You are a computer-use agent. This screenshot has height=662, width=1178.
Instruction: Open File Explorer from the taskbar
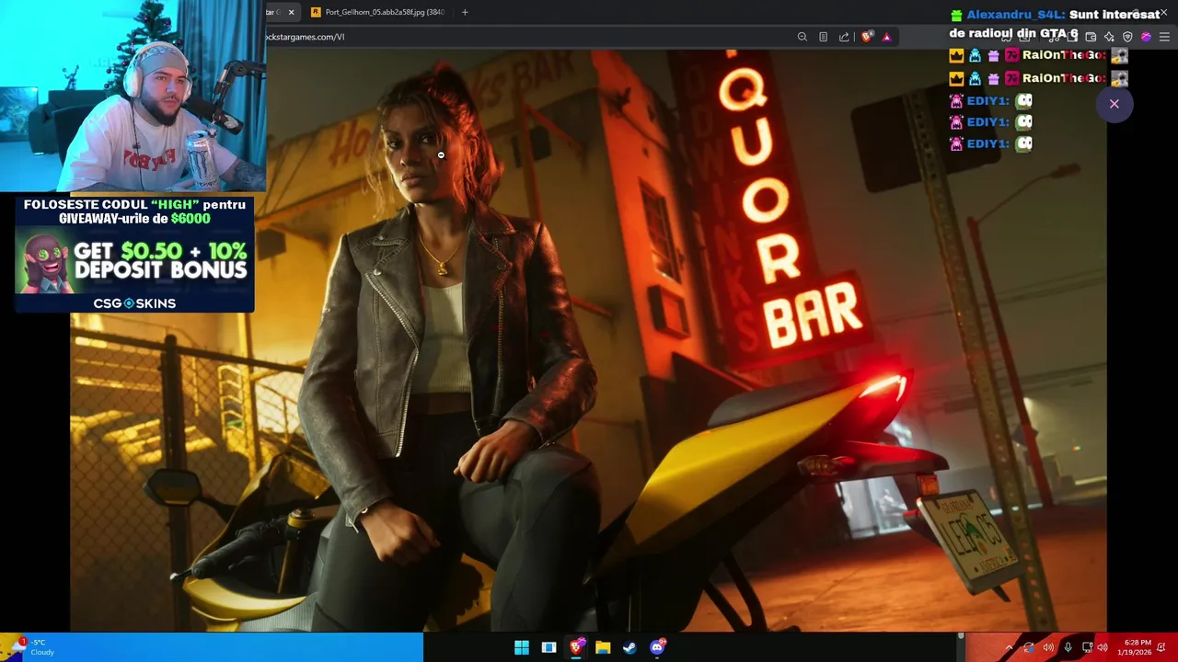coord(603,647)
